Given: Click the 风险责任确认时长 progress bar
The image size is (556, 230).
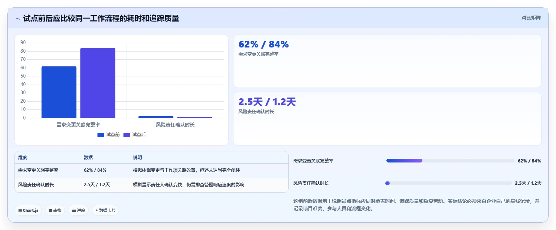Looking at the screenshot, I should pos(449,183).
